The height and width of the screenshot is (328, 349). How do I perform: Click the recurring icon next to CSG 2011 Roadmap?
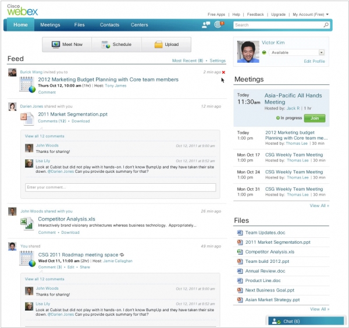click(122, 255)
